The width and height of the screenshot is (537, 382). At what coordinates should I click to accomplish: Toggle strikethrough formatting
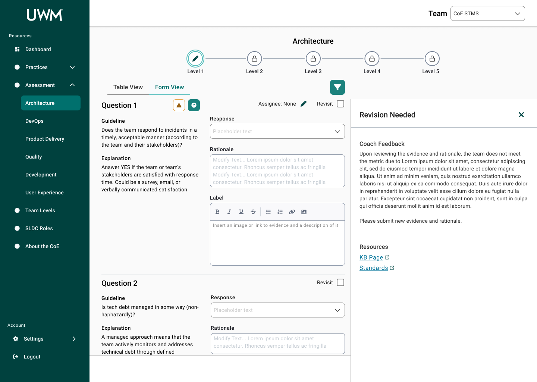pos(253,212)
